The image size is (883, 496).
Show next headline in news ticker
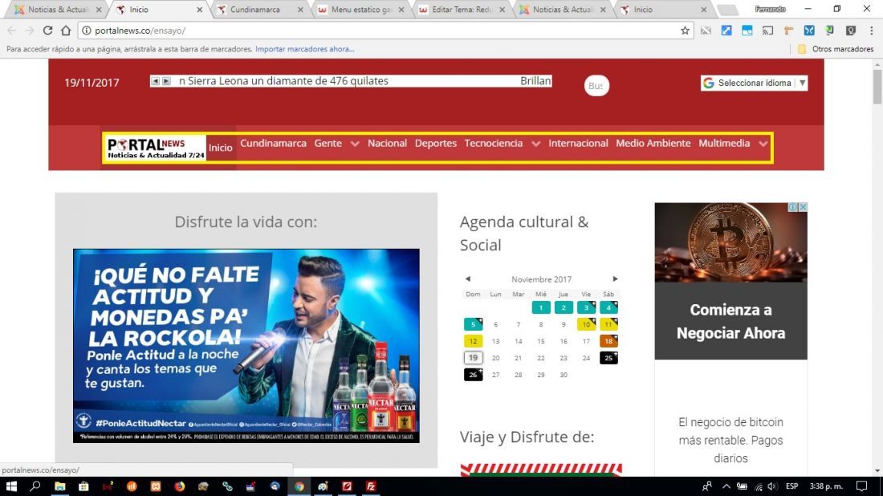[167, 81]
